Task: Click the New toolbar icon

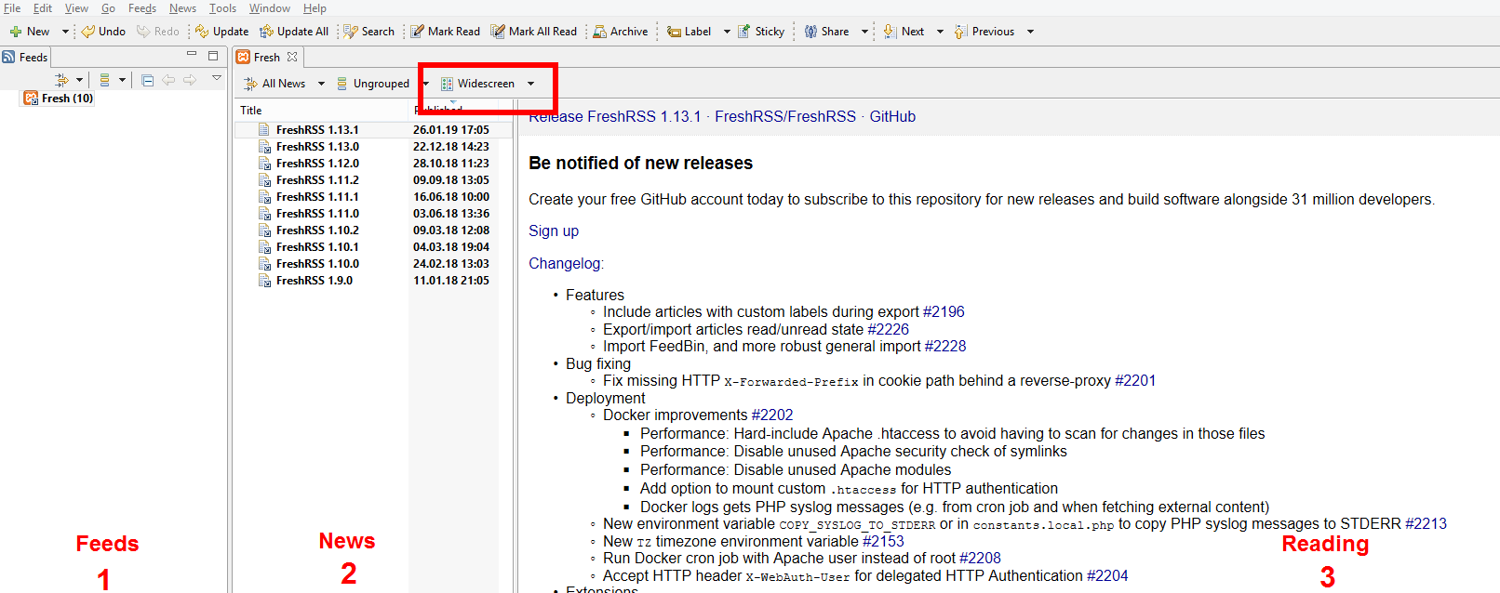Action: [16, 32]
